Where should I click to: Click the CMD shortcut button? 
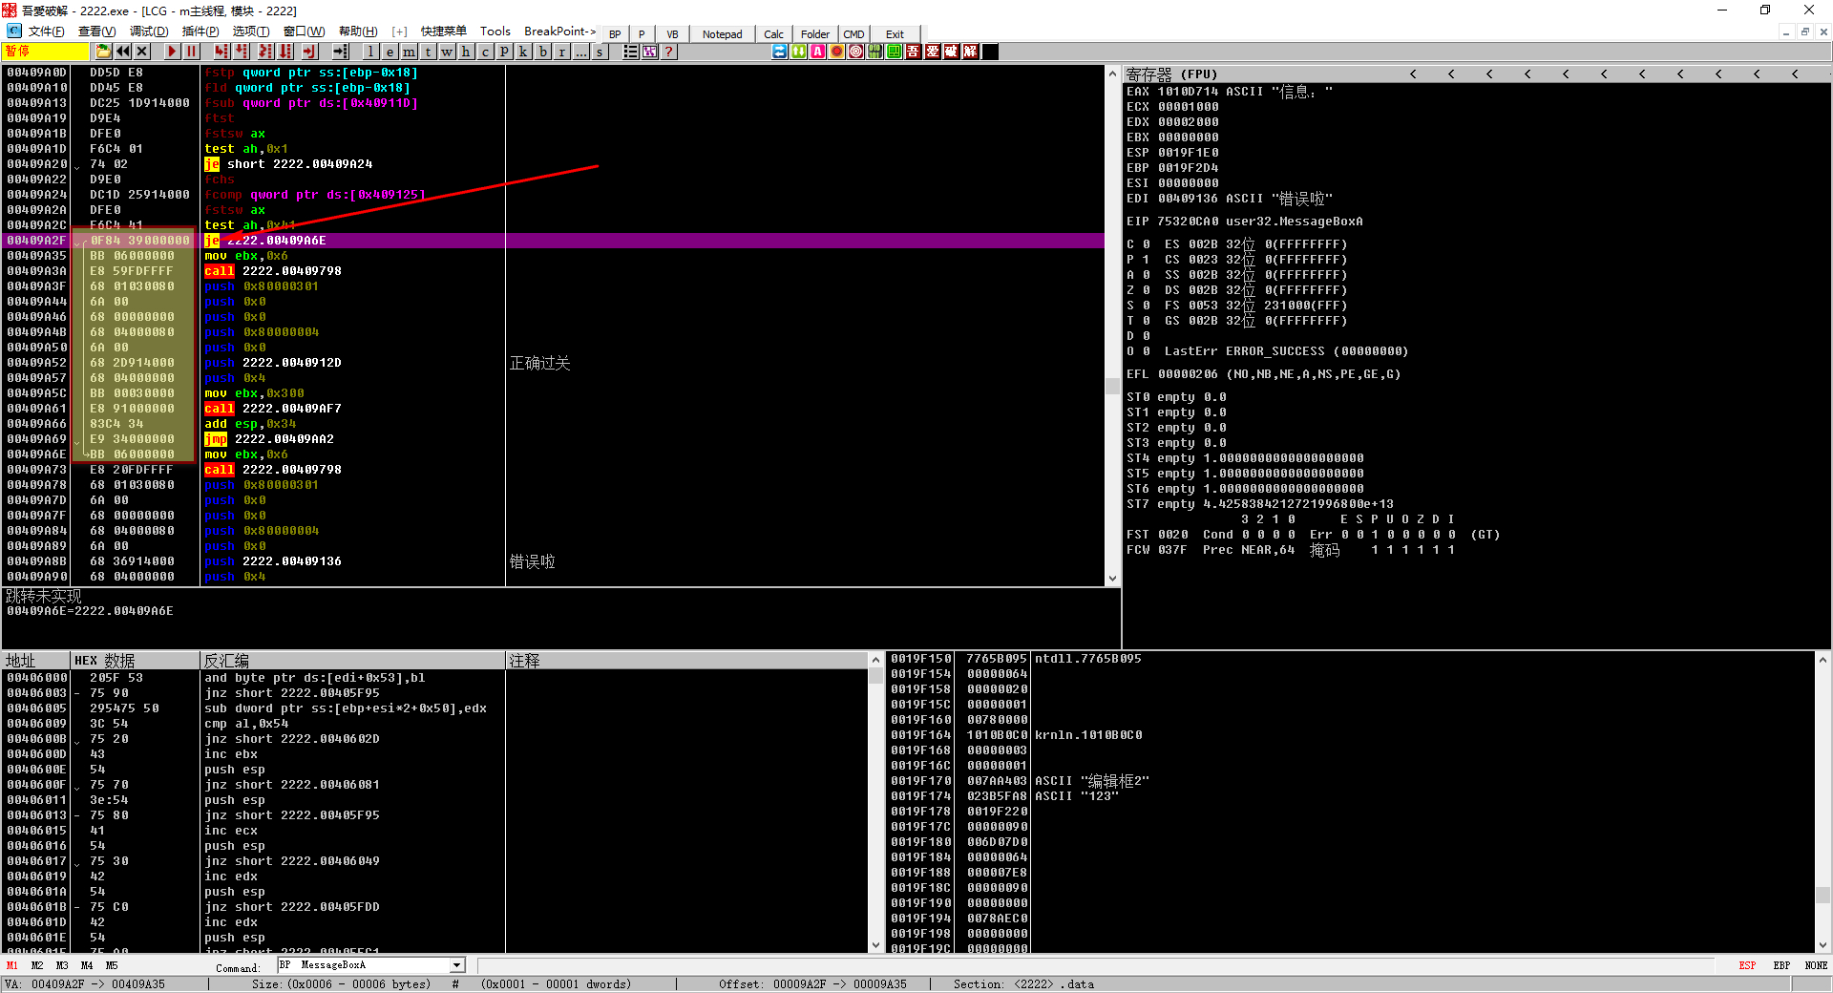pos(853,34)
